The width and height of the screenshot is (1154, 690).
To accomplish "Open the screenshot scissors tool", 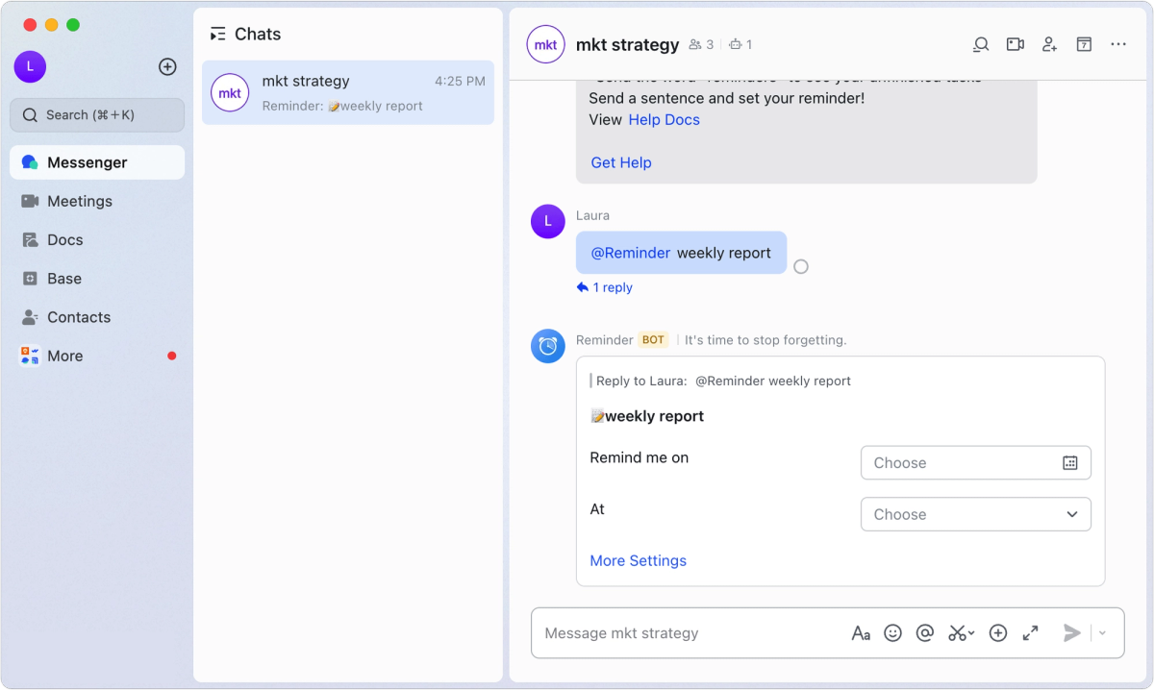I will 961,633.
